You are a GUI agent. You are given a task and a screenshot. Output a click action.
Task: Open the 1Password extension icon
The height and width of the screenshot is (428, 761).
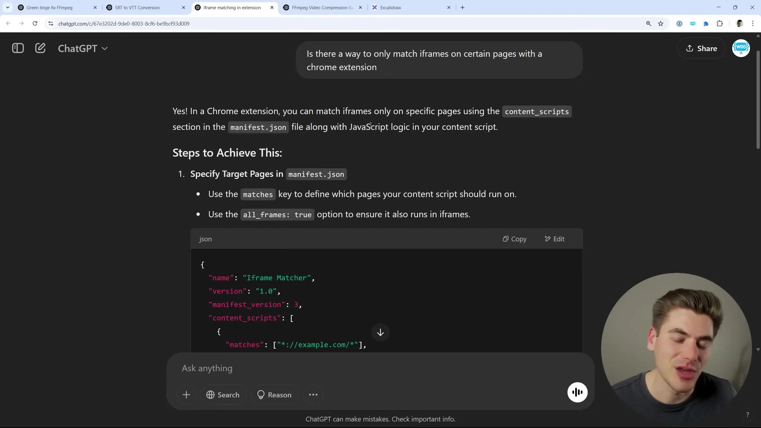tap(679, 23)
